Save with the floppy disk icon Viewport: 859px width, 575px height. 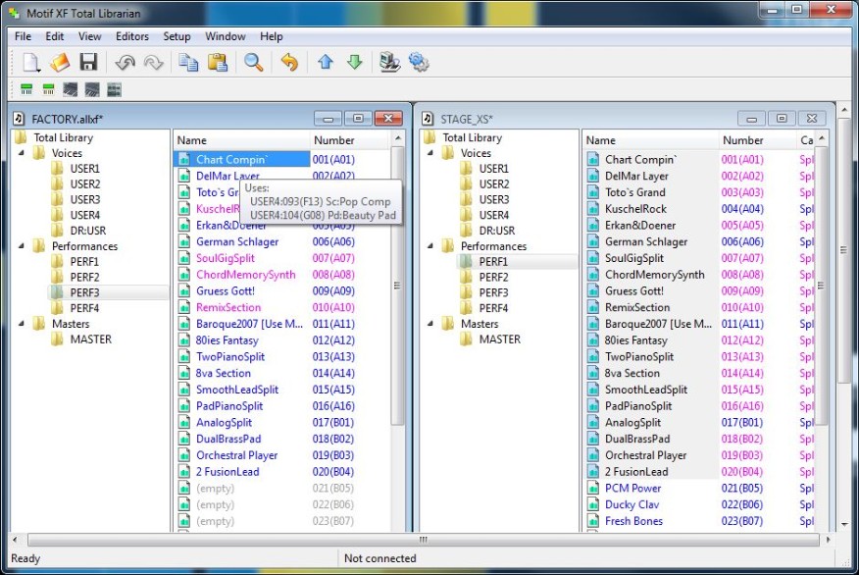[88, 63]
